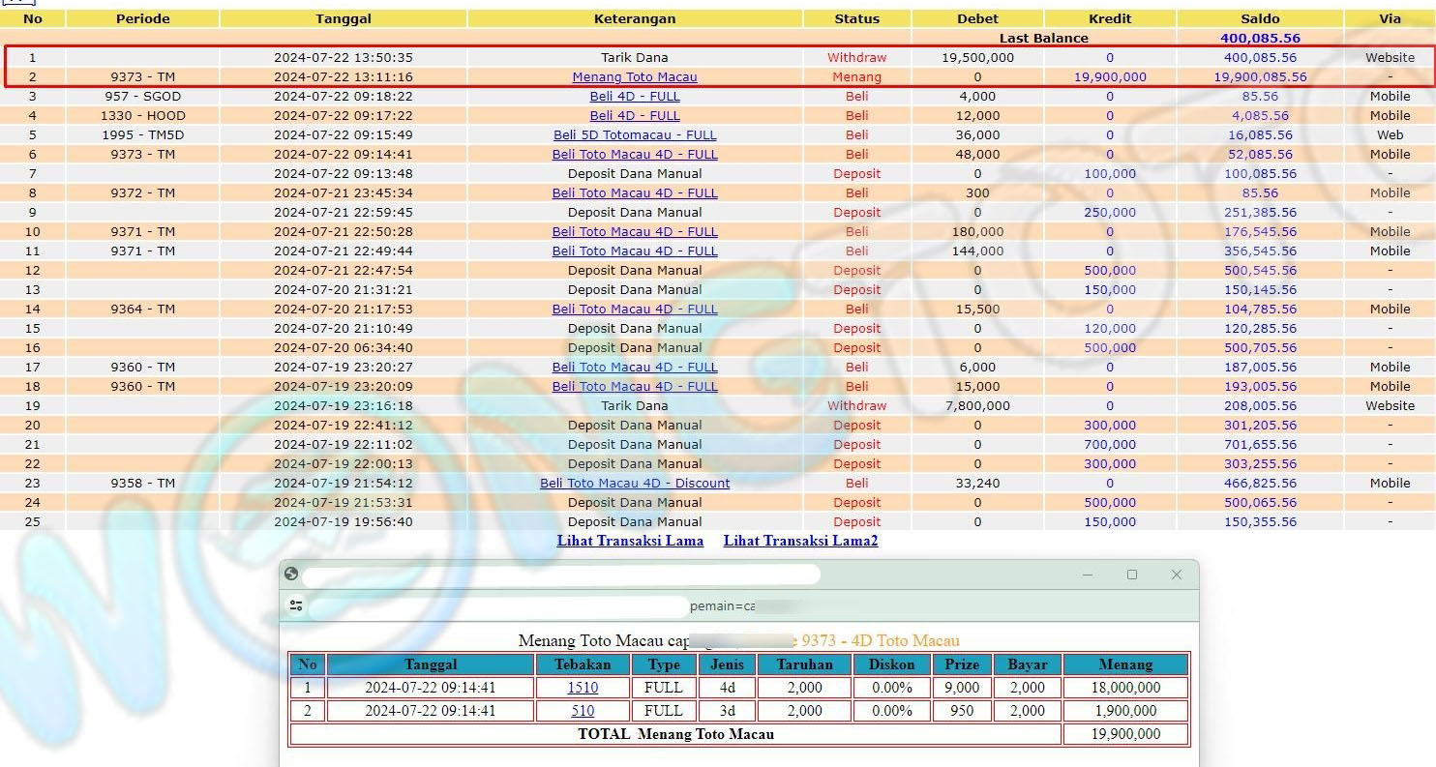Open the Lihat Transaksi Lama link
This screenshot has height=767, width=1436.
[x=630, y=541]
